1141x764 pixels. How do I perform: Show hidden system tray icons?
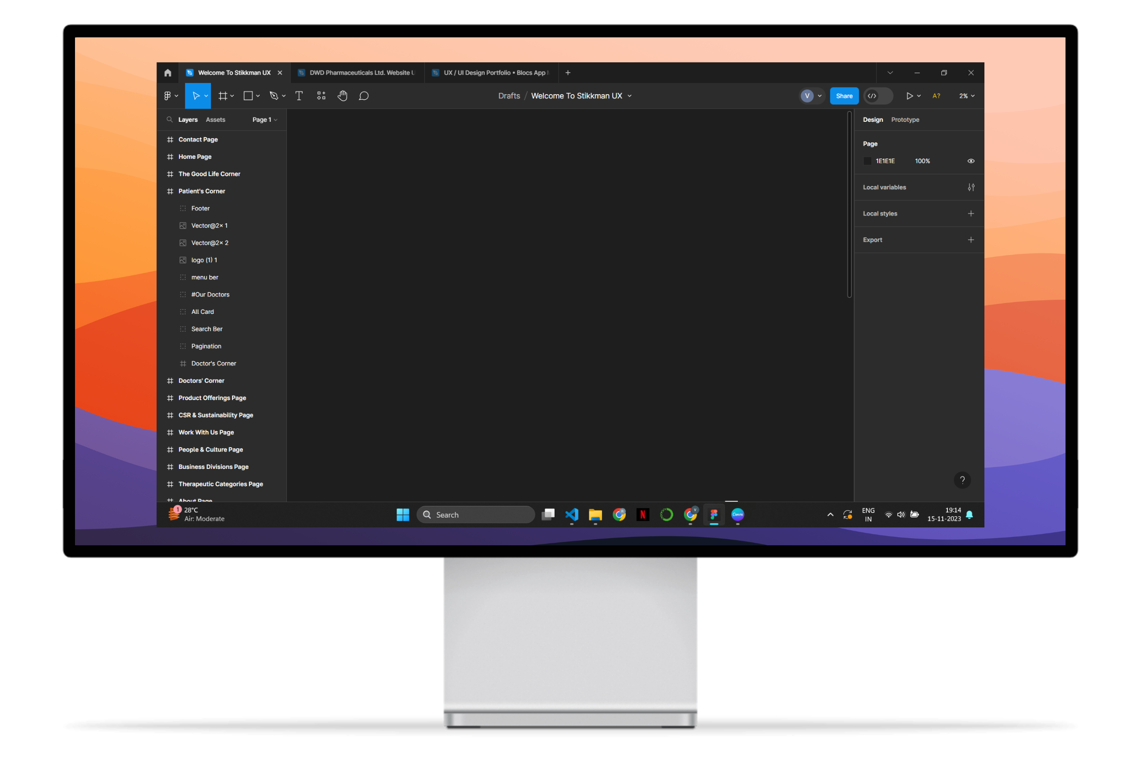[x=830, y=514]
